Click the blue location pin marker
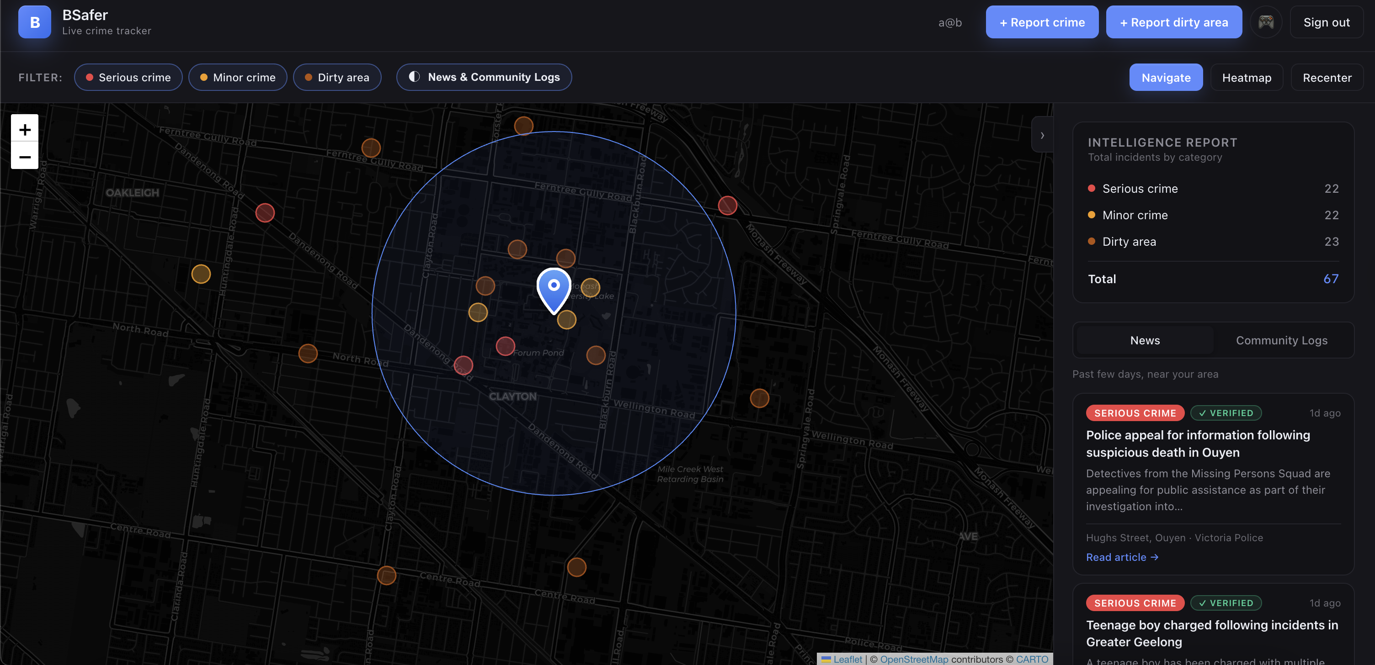1375x665 pixels. pos(554,289)
